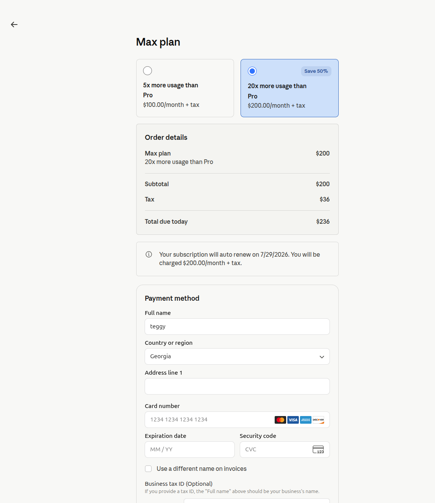Click the Order details heading
Screen dimensions: 435x503
pos(166,137)
